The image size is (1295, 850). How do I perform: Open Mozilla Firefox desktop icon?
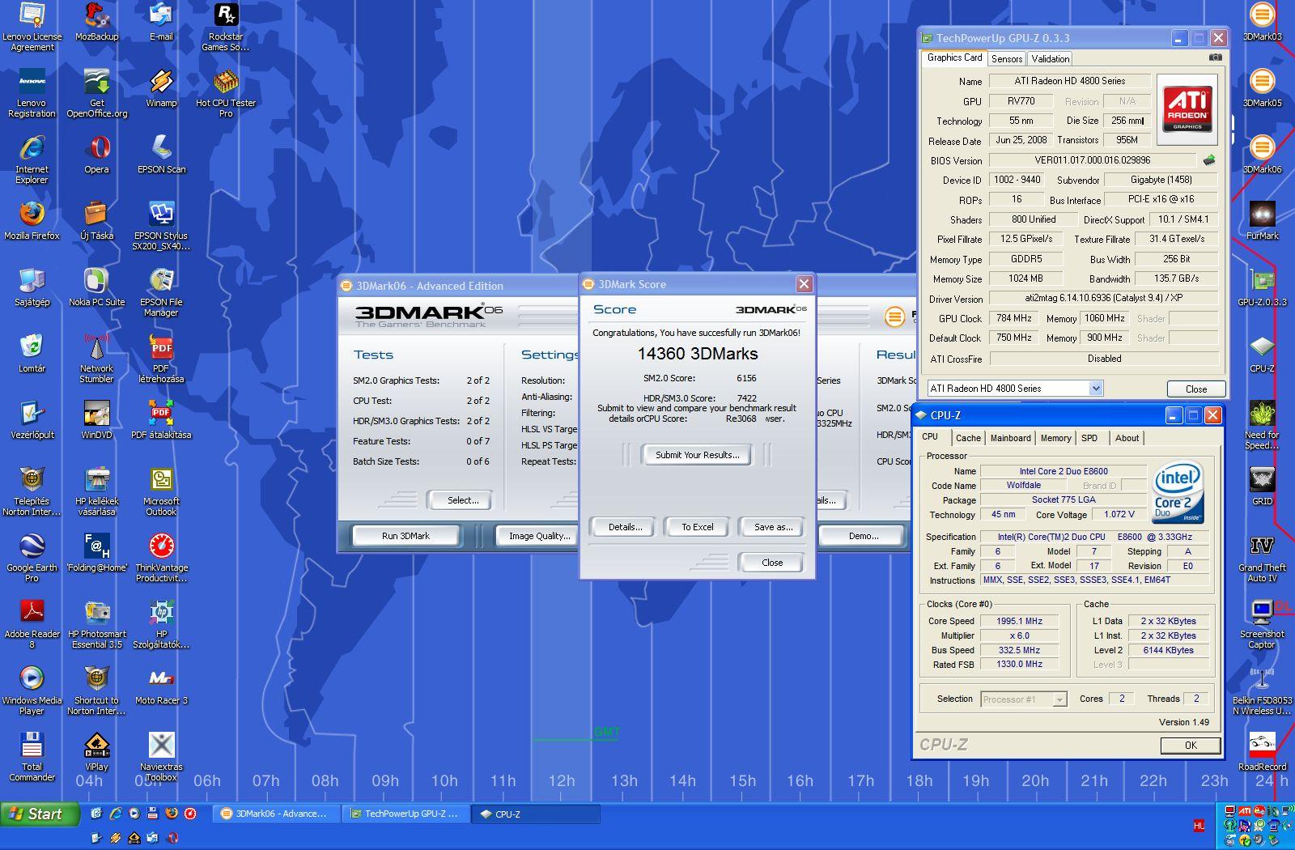32,222
